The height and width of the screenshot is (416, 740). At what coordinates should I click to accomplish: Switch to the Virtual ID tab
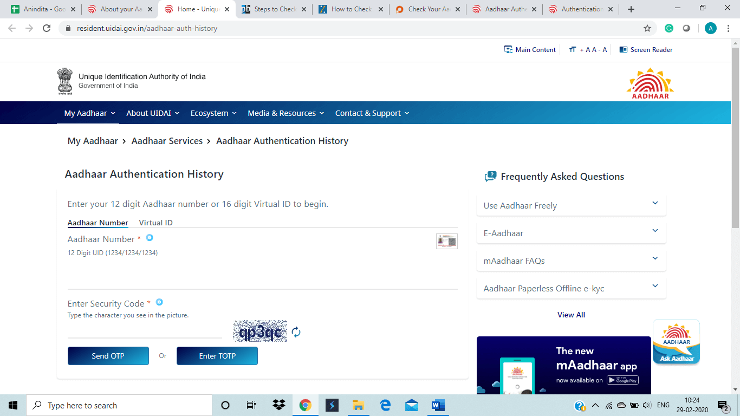click(155, 223)
